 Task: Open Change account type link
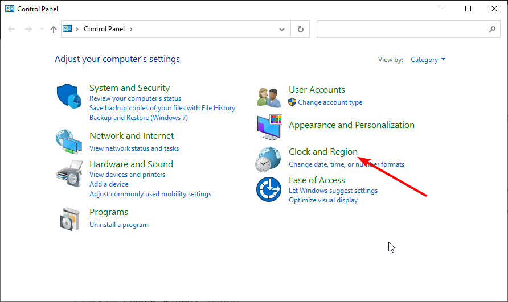(x=330, y=102)
